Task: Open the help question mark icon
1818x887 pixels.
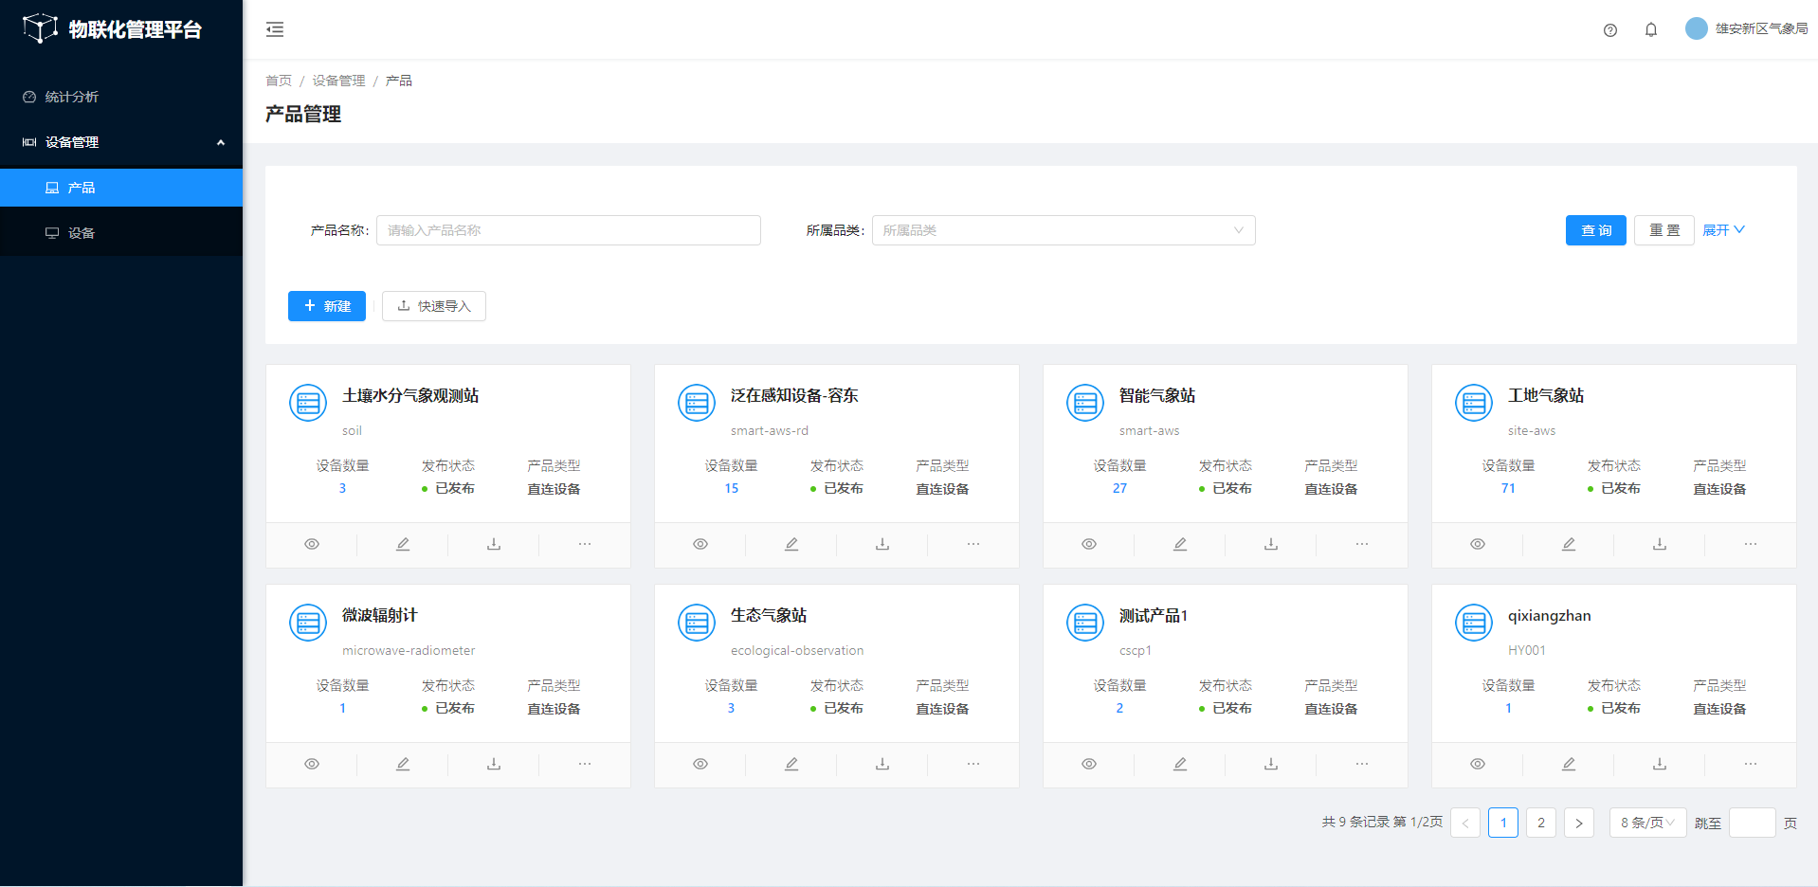Action: (1609, 30)
